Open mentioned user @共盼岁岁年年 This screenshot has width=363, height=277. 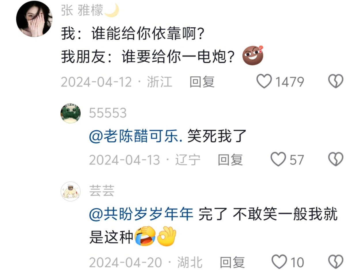[x=141, y=214]
